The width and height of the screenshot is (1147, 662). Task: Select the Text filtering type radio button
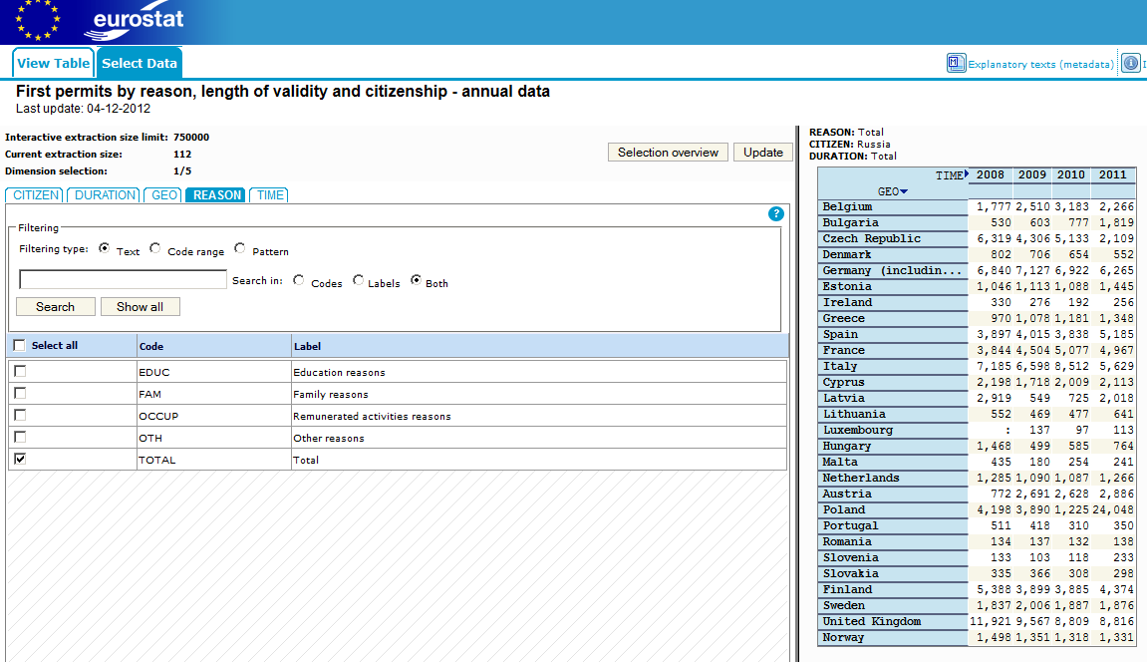coord(105,248)
